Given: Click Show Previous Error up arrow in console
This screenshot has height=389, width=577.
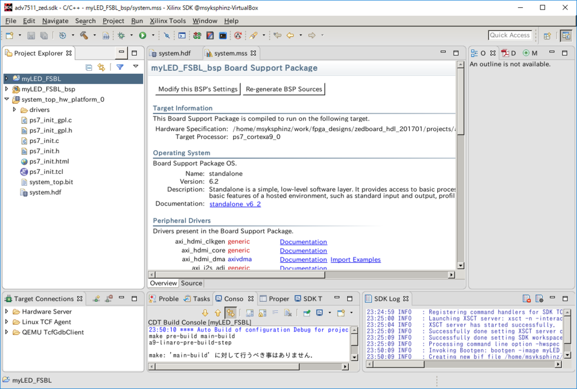Looking at the screenshot, I should (x=218, y=313).
